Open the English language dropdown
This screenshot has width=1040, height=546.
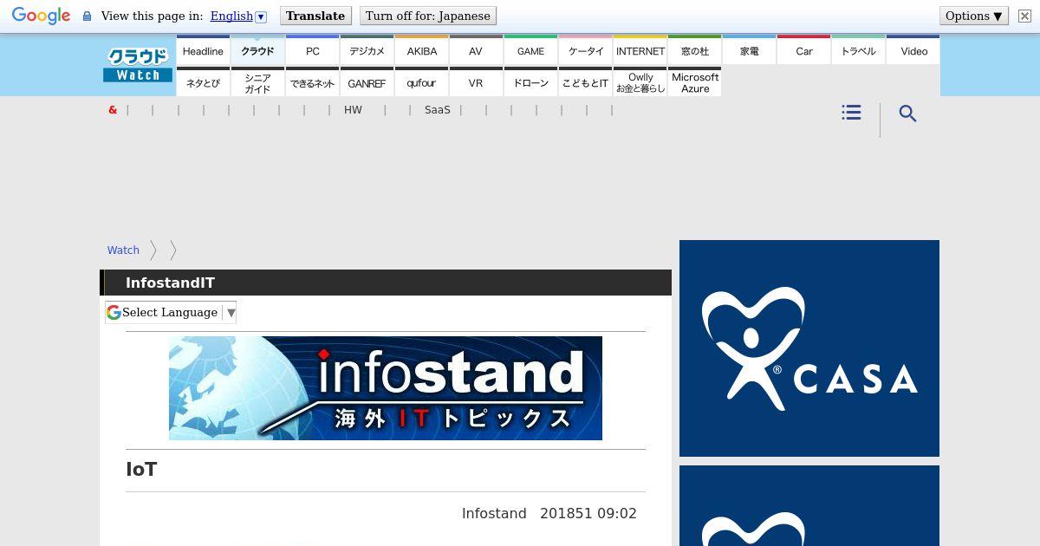coord(238,16)
